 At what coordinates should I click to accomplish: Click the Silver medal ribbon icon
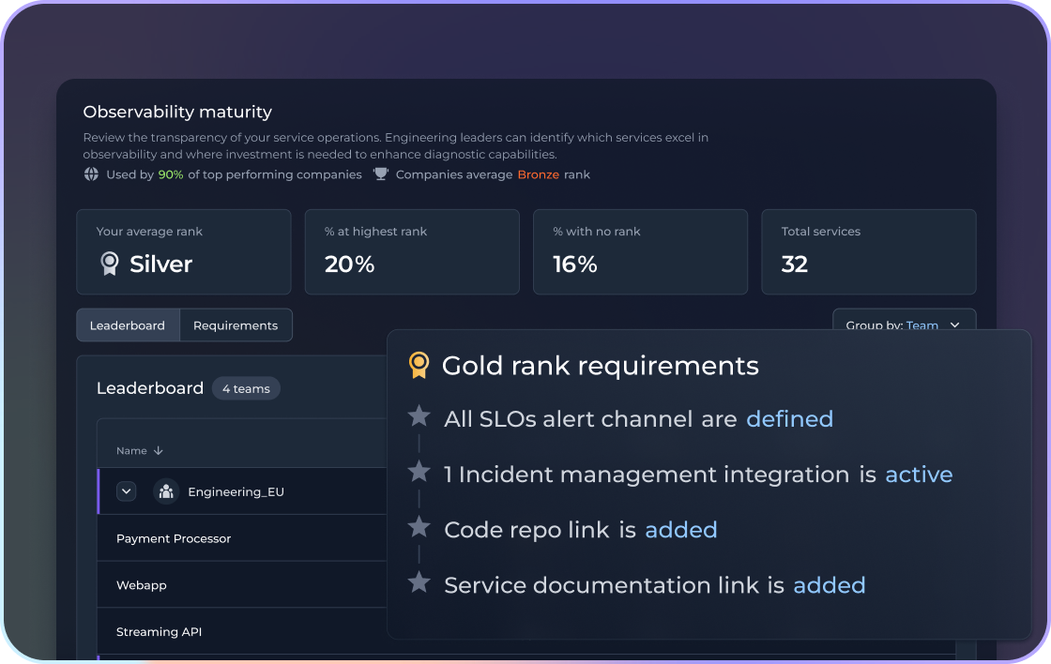(110, 264)
